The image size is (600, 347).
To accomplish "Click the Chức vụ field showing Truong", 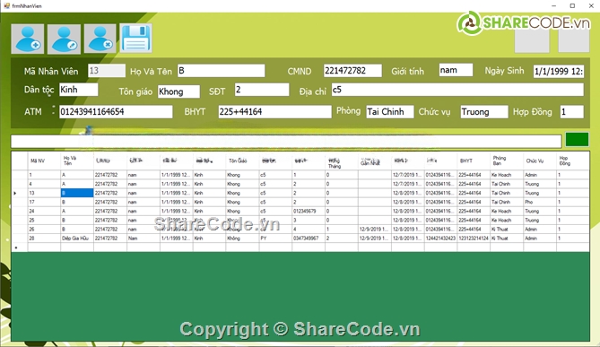I will [484, 112].
